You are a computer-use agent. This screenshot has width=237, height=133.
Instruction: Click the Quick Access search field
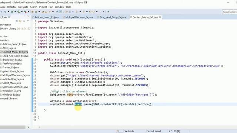pos(230,12)
